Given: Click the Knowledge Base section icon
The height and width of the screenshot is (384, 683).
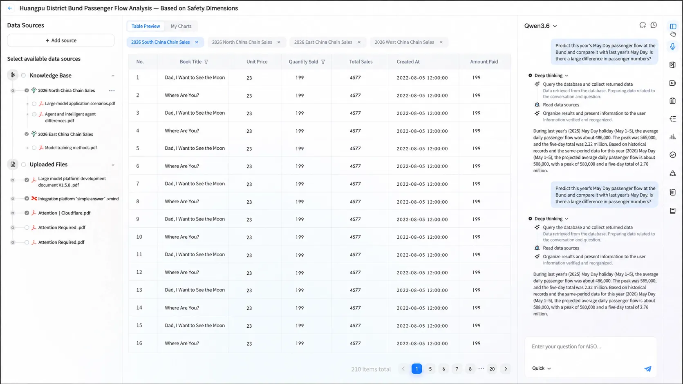Looking at the screenshot, I should 13,75.
